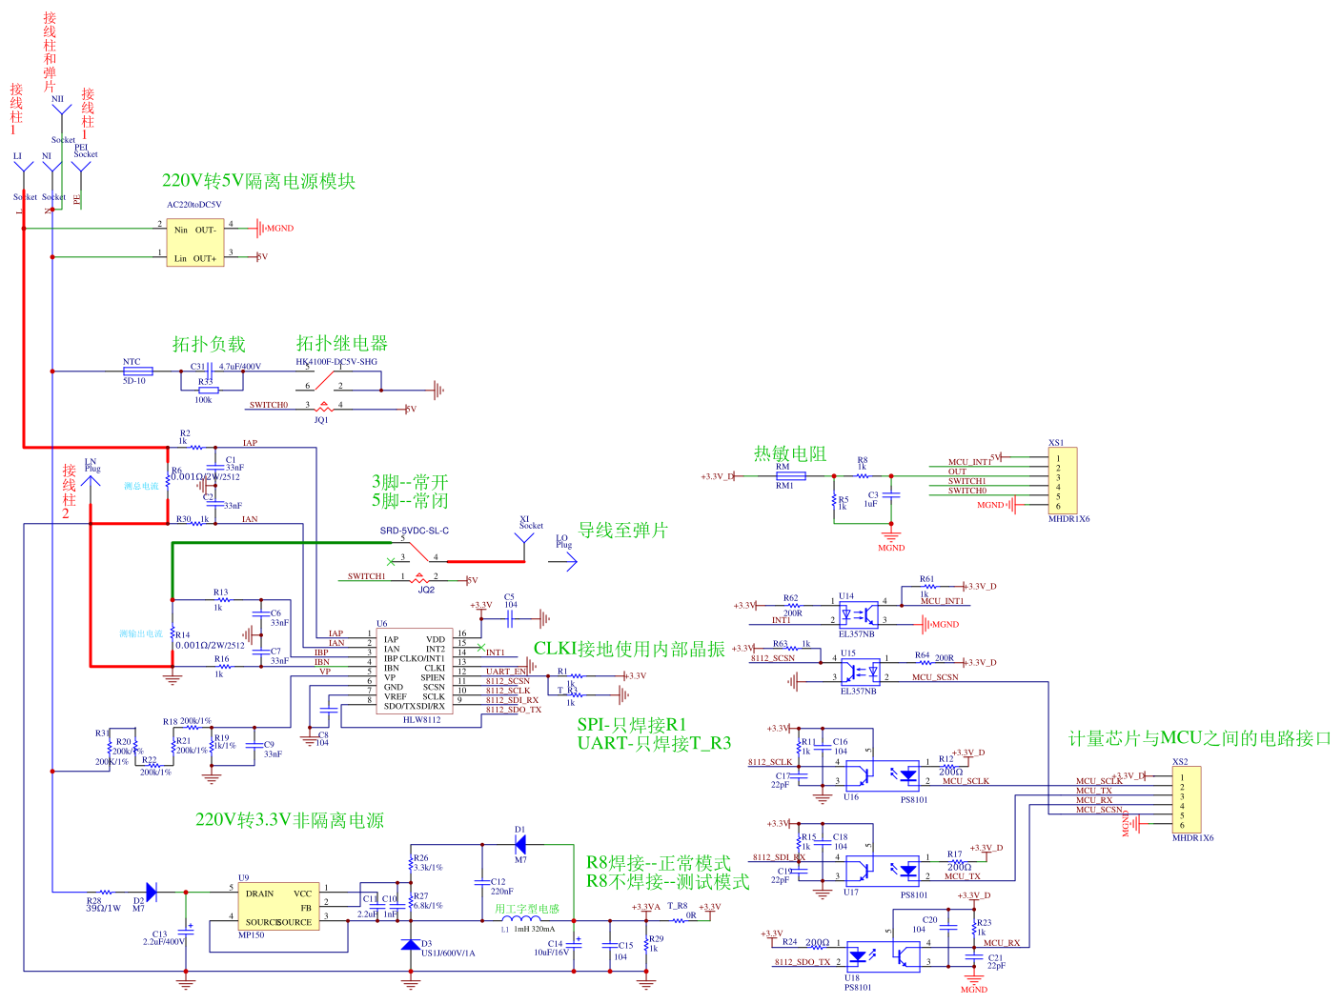
Task: Select the XS2 MHDR1X6 header connector
Action: (1187, 800)
